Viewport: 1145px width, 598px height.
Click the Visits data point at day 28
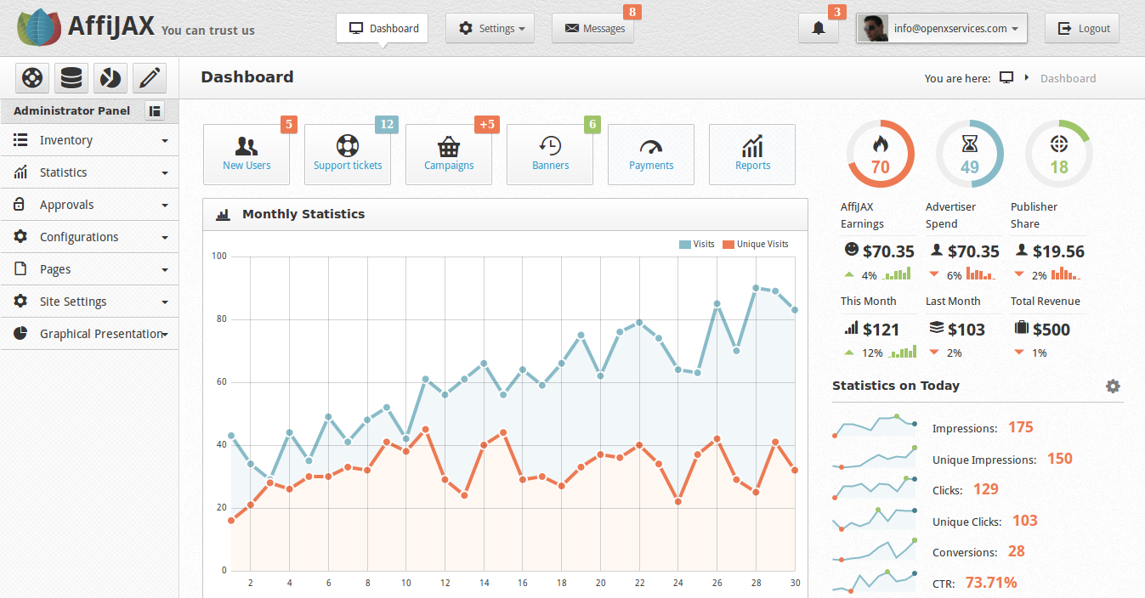[756, 288]
